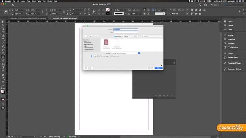Click the New Folder button
246x138 pixels.
[x=88, y=68]
